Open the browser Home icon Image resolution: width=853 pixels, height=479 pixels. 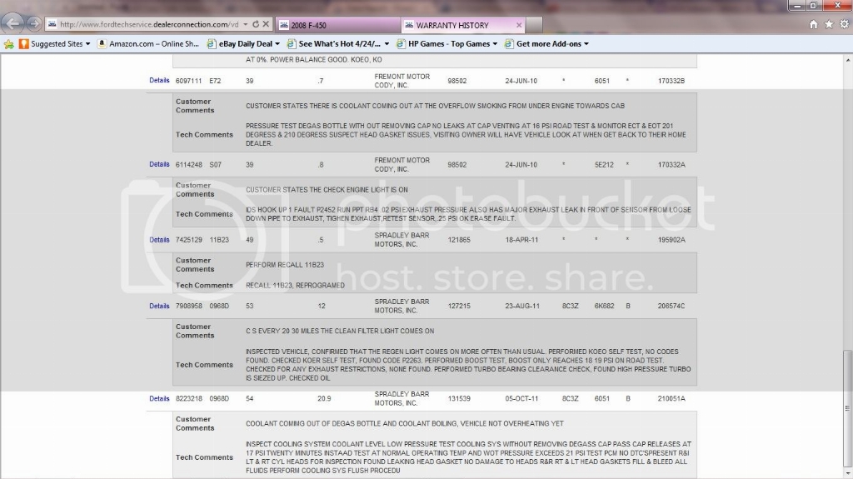(x=813, y=24)
